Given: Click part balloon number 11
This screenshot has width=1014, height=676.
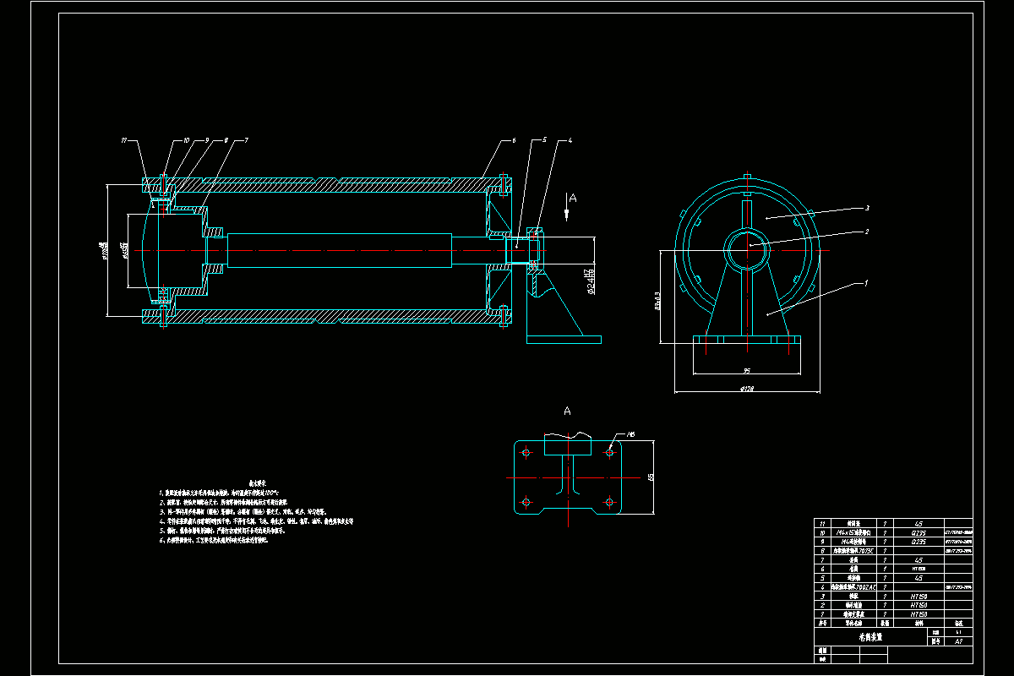Looking at the screenshot, I should point(124,140).
